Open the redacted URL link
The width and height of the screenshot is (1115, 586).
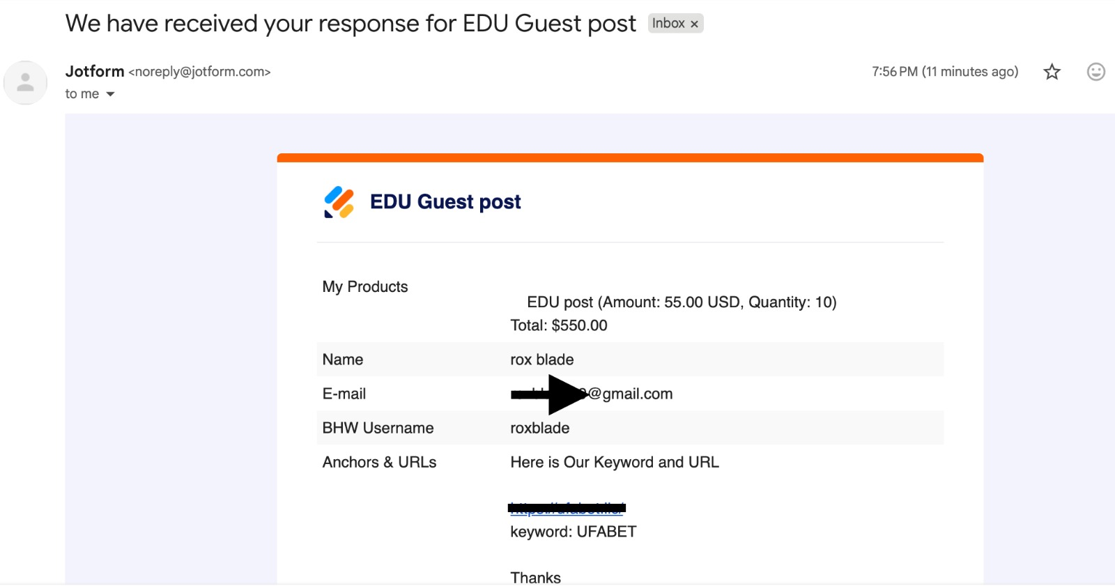567,508
